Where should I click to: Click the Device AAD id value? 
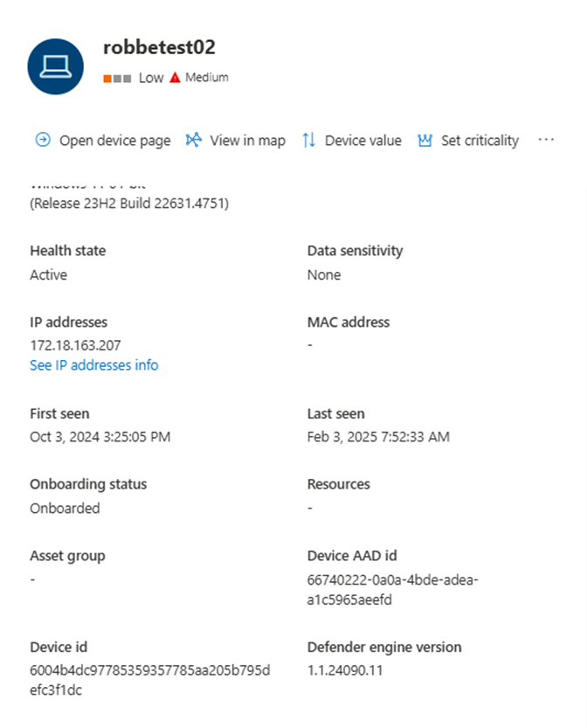392,588
